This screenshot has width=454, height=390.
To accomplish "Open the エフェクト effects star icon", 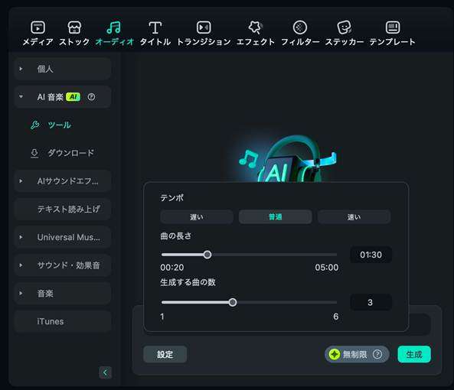I will tap(255, 28).
